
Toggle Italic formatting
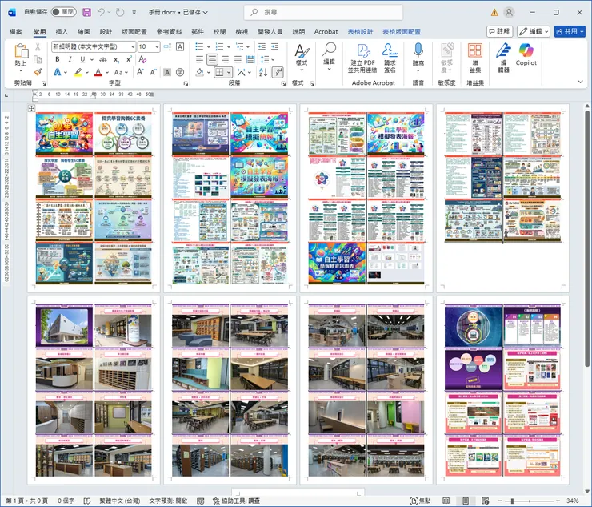(x=70, y=59)
